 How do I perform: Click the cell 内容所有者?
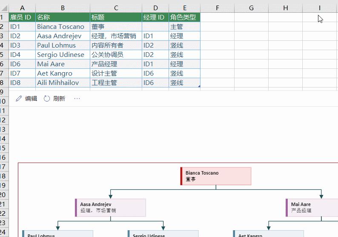116,45
